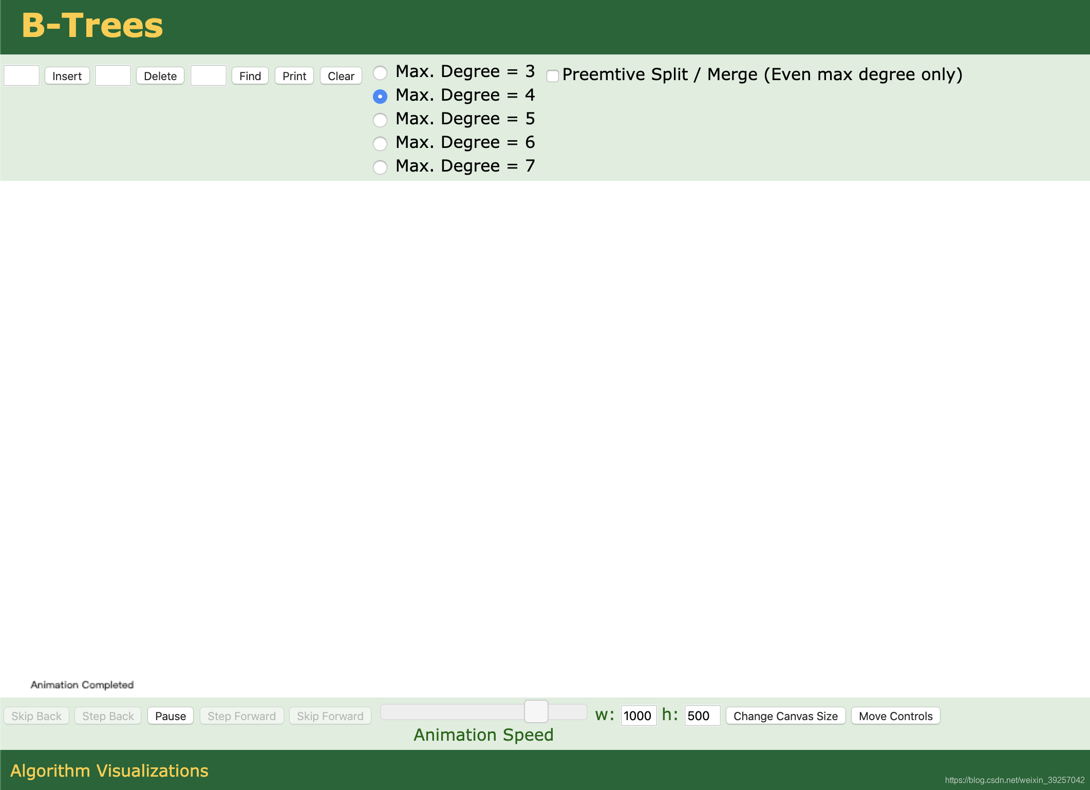Choose Max. Degree = 6 option
Viewport: 1090px width, 790px height.
pos(380,144)
